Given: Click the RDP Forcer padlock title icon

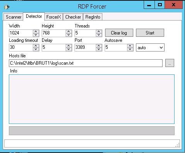Looking at the screenshot, I should pyautogui.click(x=7, y=6).
